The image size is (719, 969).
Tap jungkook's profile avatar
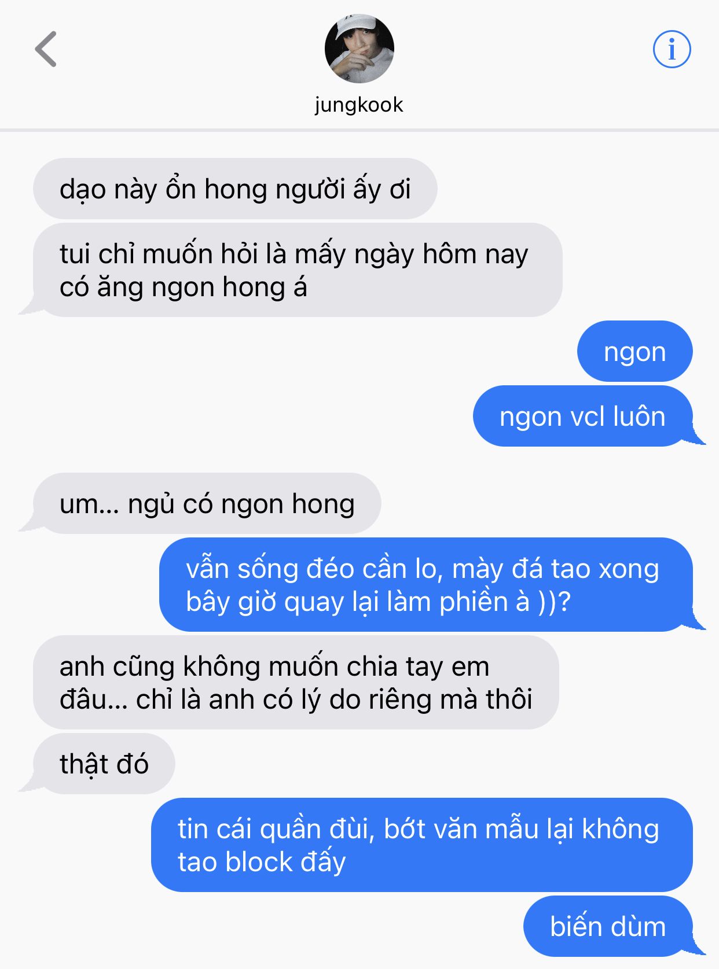point(359,49)
